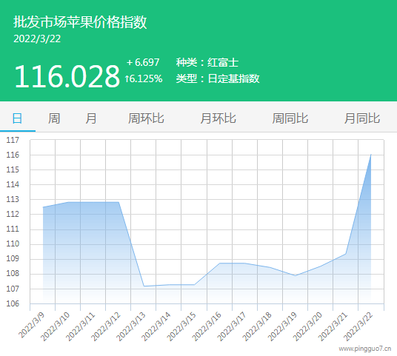This screenshot has height=356, width=397.
Task: Click the 批发市场苹果价格指数 title
Action: pyautogui.click(x=80, y=21)
